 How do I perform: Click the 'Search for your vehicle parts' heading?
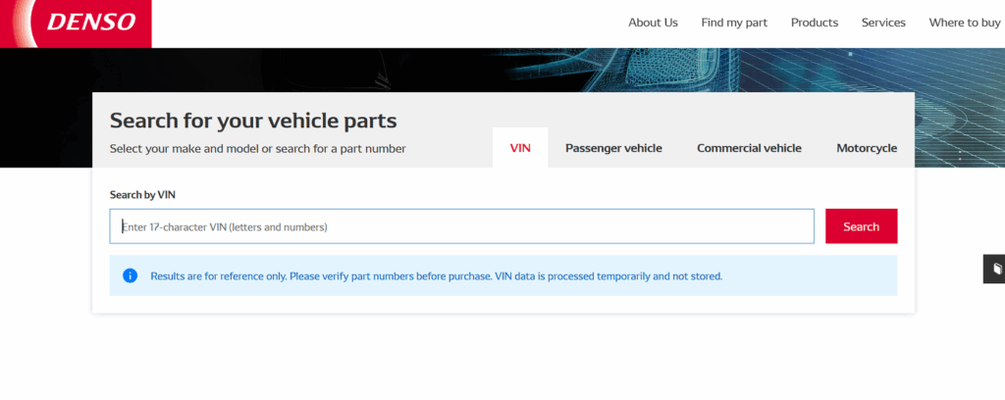pos(253,121)
